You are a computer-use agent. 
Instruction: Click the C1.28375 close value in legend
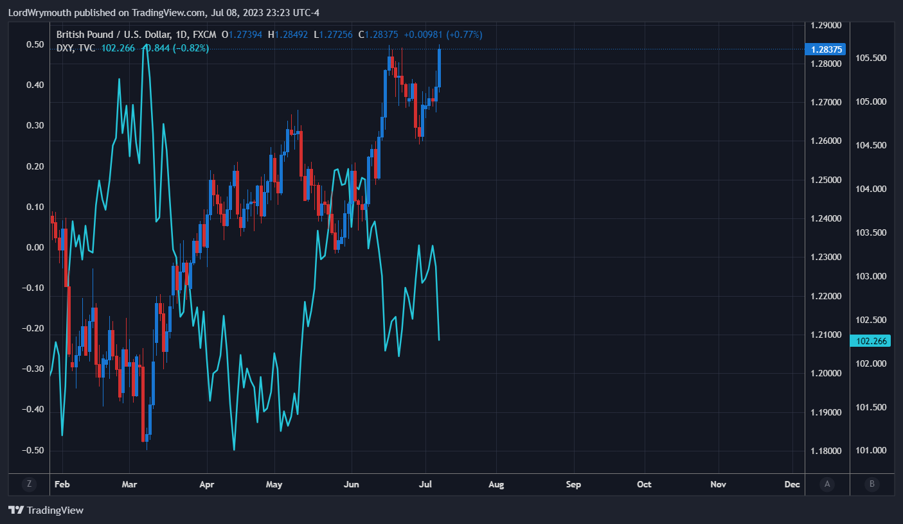pyautogui.click(x=378, y=35)
